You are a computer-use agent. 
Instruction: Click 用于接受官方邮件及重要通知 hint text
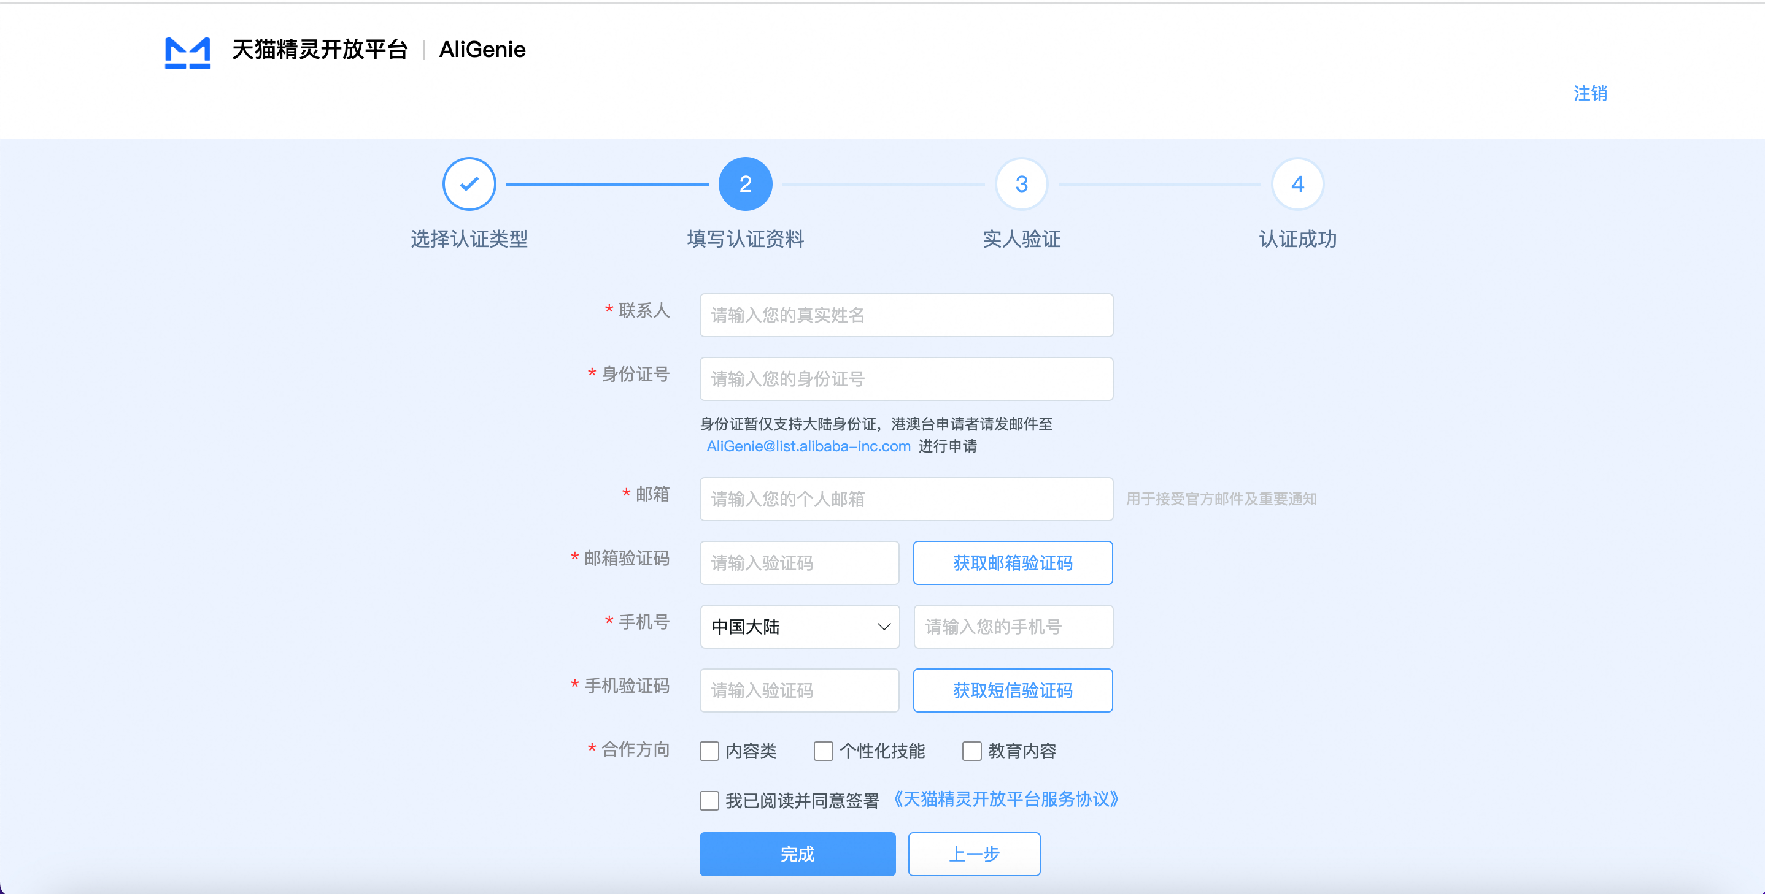coord(1222,499)
